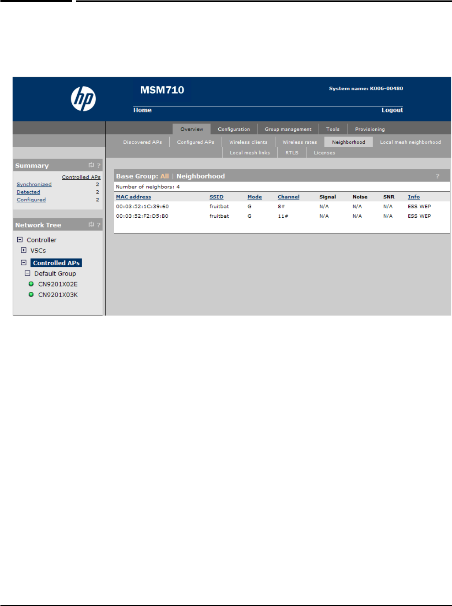Collapse the Default Group node
The width and height of the screenshot is (452, 606).
pyautogui.click(x=27, y=273)
